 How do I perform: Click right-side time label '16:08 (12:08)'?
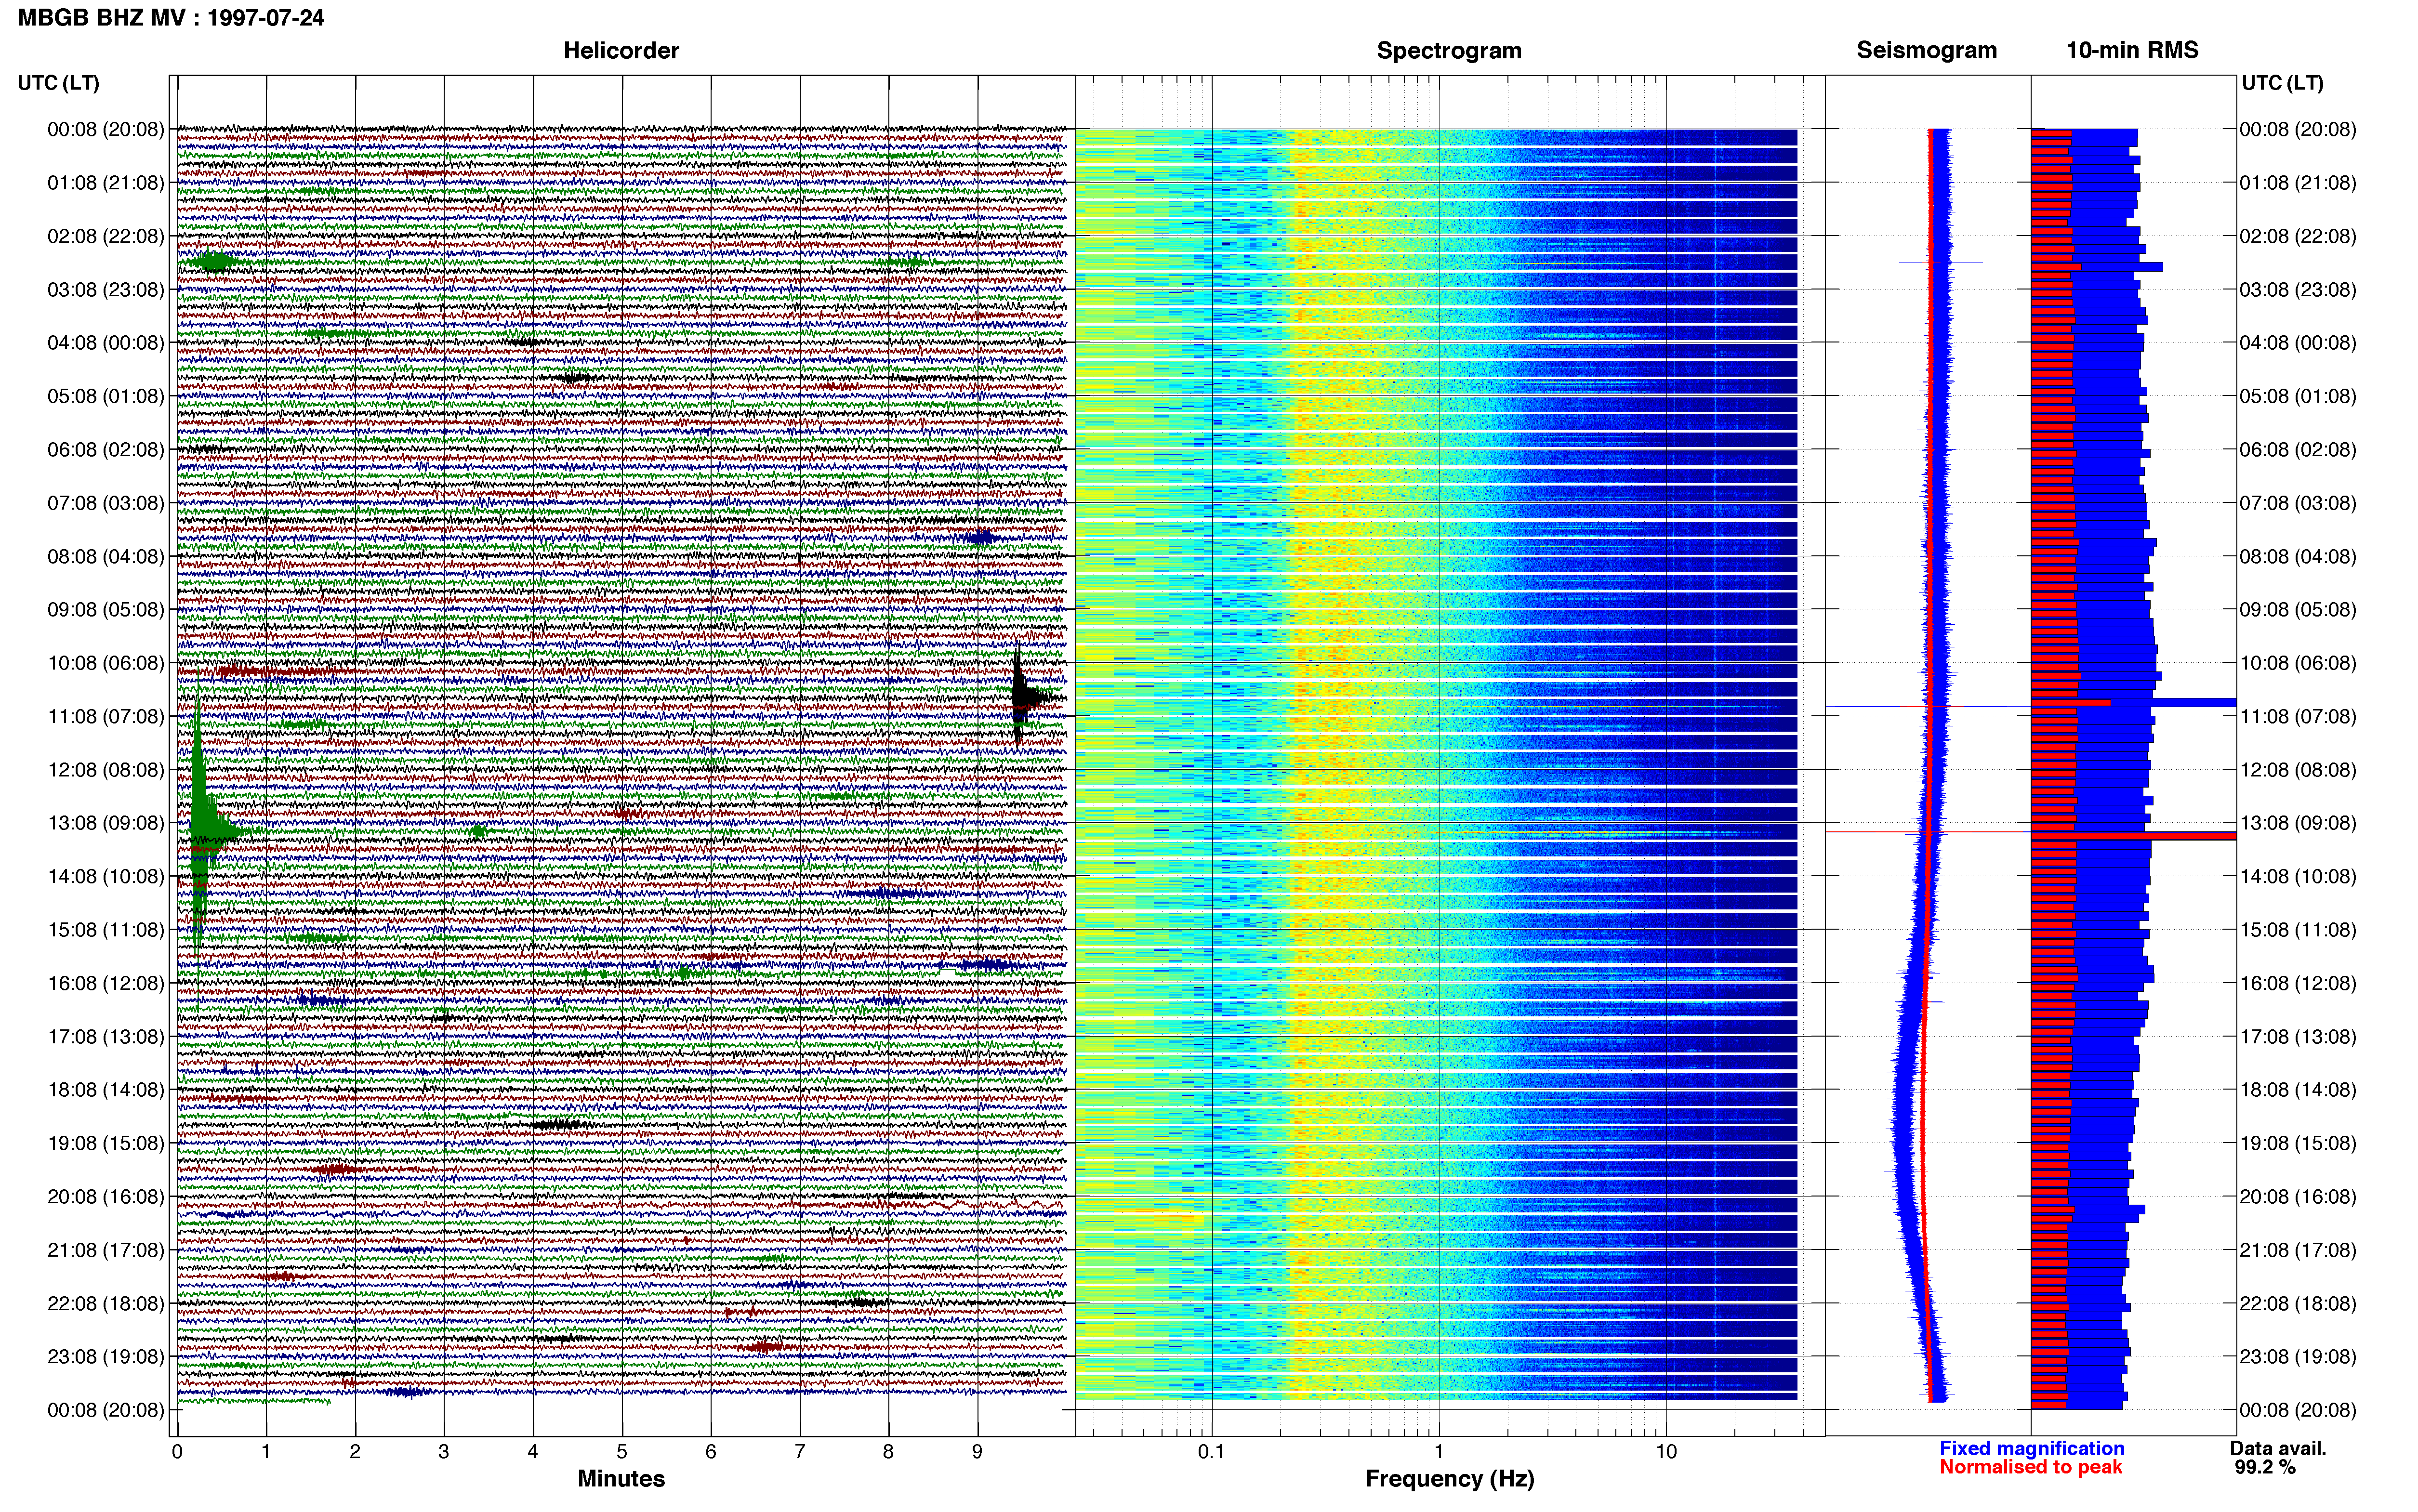tap(2297, 983)
